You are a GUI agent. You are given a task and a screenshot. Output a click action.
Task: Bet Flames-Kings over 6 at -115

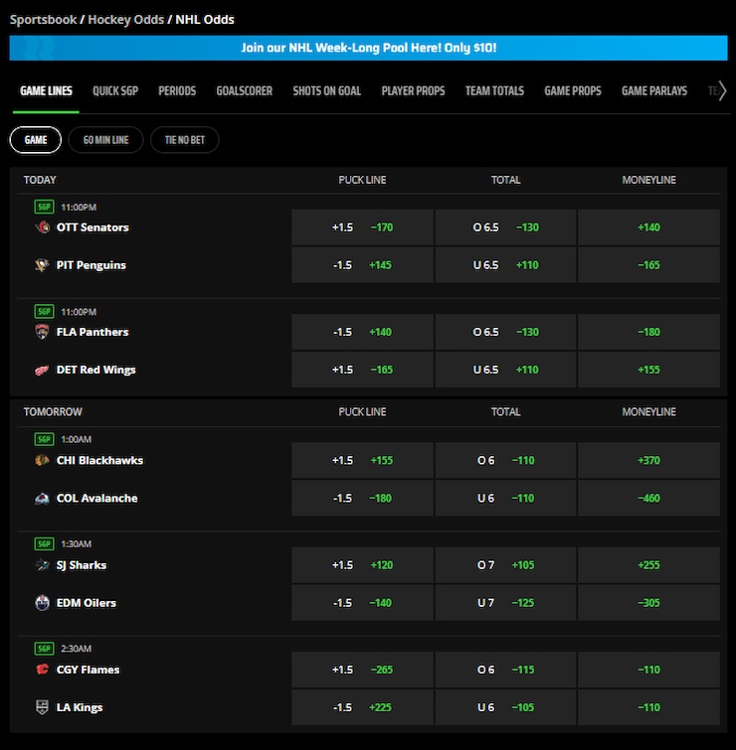click(505, 670)
